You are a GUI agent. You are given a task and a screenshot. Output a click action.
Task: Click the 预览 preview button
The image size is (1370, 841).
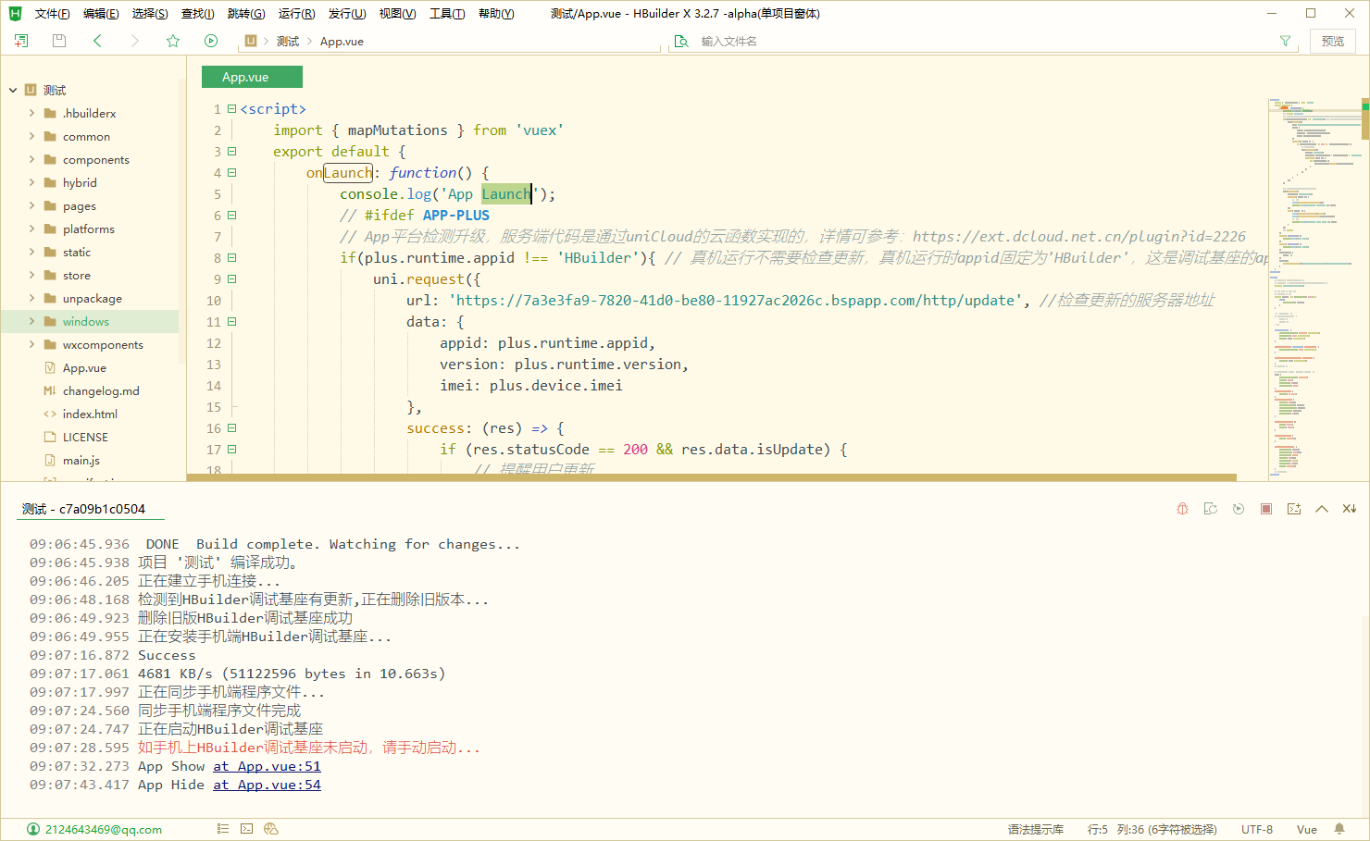click(x=1332, y=41)
